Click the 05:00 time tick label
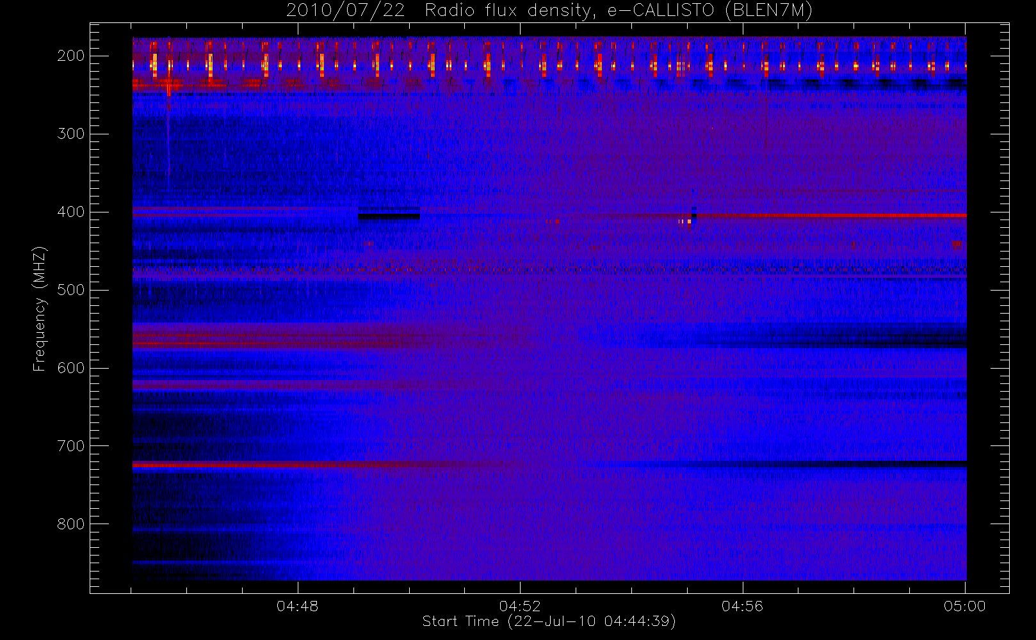This screenshot has width=1036, height=640. [x=965, y=606]
